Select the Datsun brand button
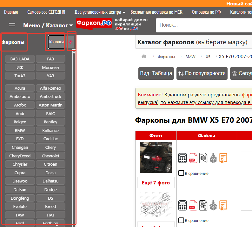The height and width of the screenshot is (227, 252). pyautogui.click(x=20, y=189)
